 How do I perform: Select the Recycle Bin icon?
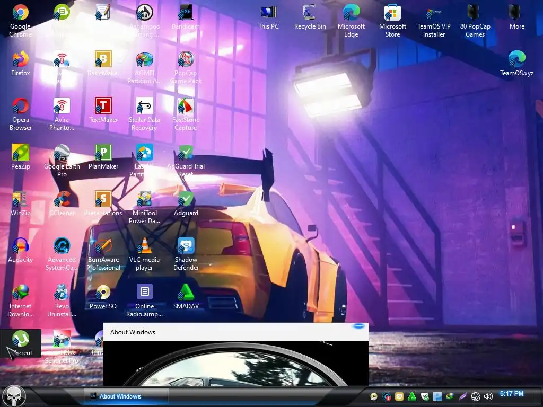(x=310, y=13)
